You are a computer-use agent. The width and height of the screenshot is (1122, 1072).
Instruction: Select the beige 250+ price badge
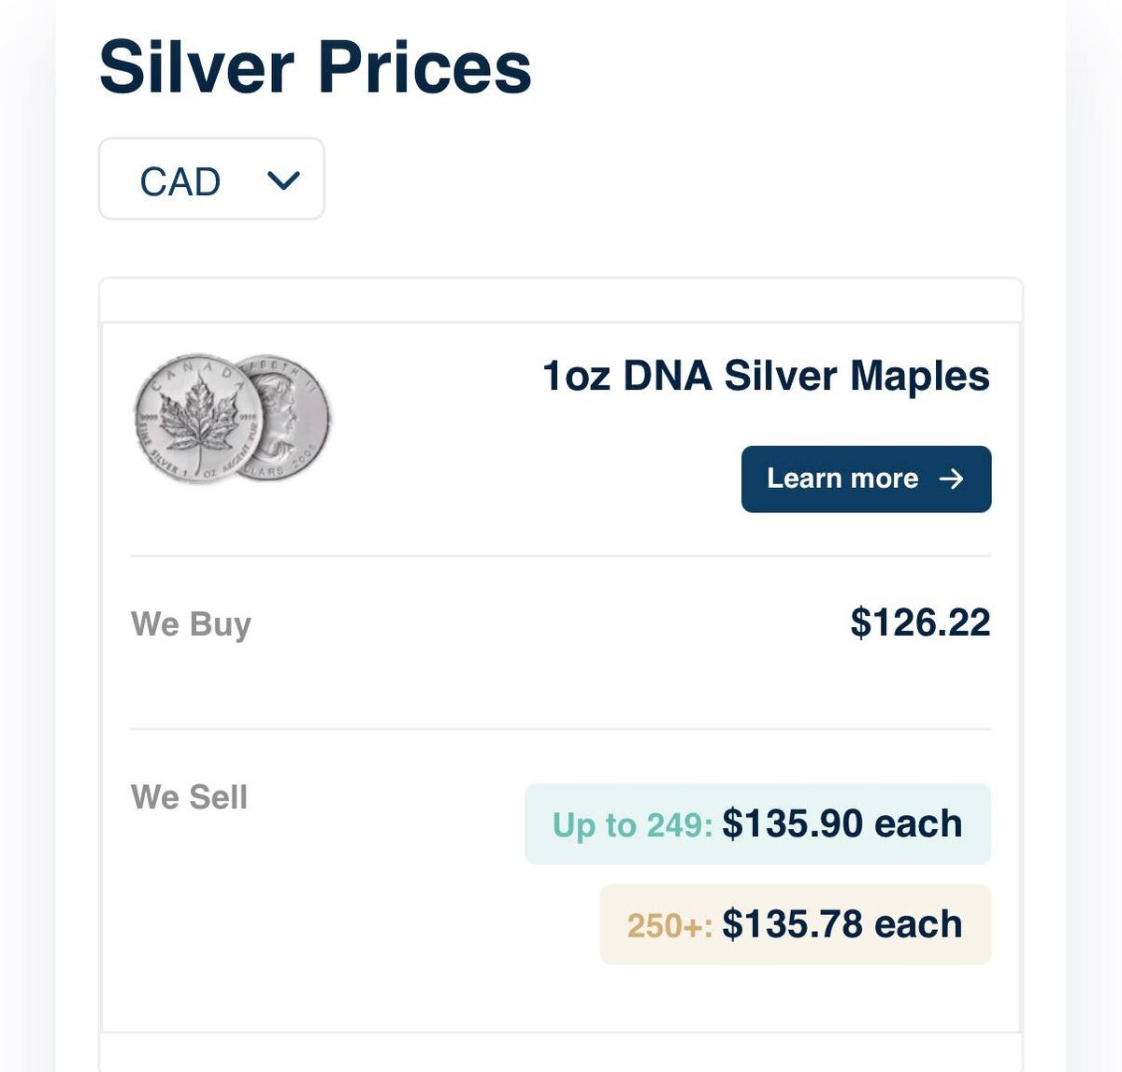(x=795, y=924)
